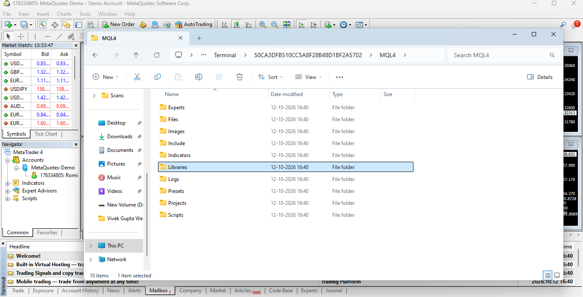This screenshot has width=583, height=297.
Task: Select the Welcome! mailbox message
Action: pos(28,256)
